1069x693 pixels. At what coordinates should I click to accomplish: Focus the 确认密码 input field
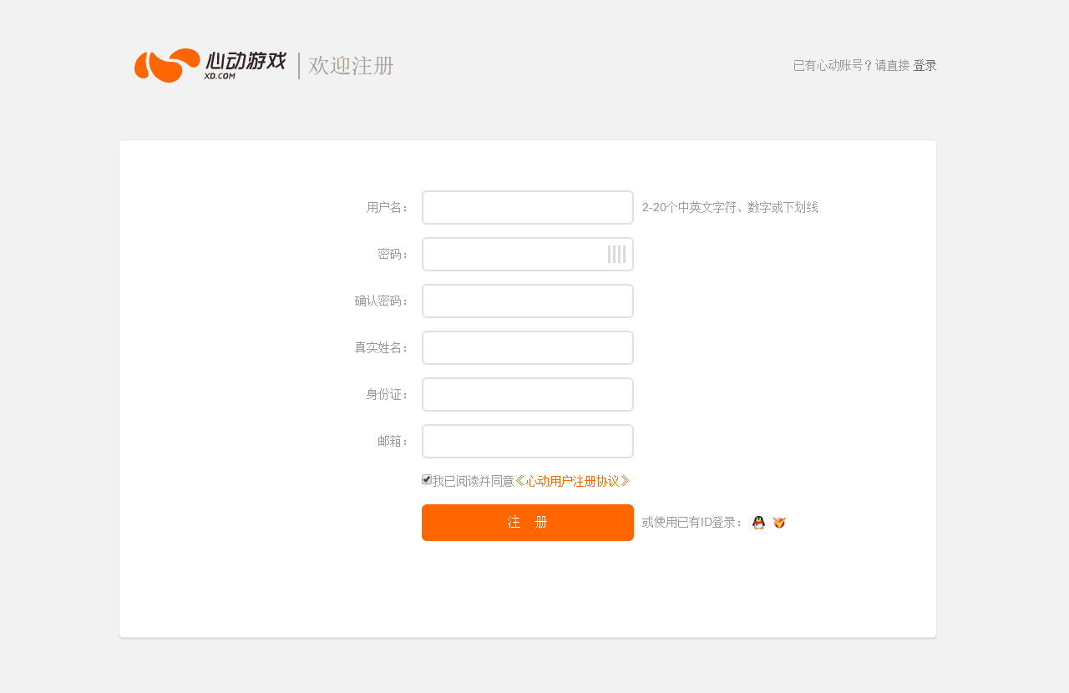tap(528, 301)
